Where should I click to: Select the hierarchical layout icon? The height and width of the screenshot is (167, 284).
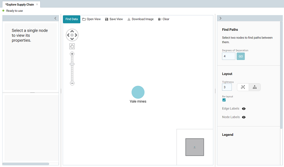pyautogui.click(x=255, y=87)
